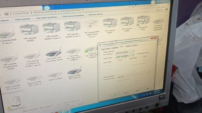The width and height of the screenshot is (202, 113).
Task: Click Apply in Printing Preferences dialog
Action: [x=137, y=91]
